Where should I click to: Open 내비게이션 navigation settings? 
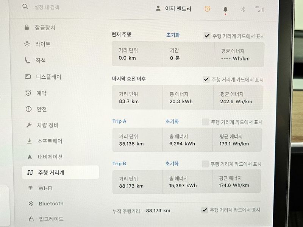tap(50, 157)
